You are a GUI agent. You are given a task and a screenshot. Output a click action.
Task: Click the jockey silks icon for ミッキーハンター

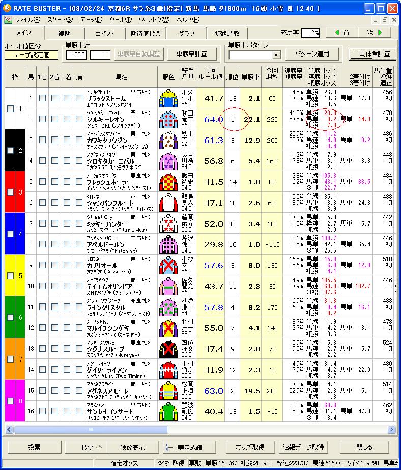pos(168,224)
